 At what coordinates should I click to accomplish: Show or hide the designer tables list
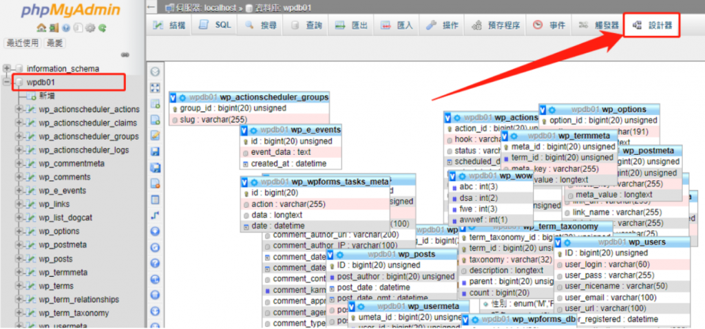click(155, 72)
